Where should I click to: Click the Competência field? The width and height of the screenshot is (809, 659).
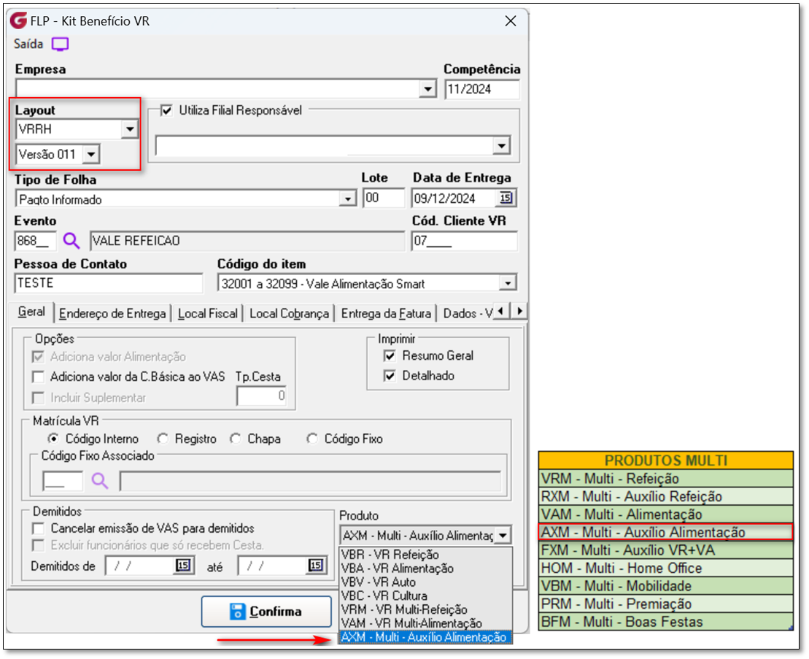(x=482, y=89)
